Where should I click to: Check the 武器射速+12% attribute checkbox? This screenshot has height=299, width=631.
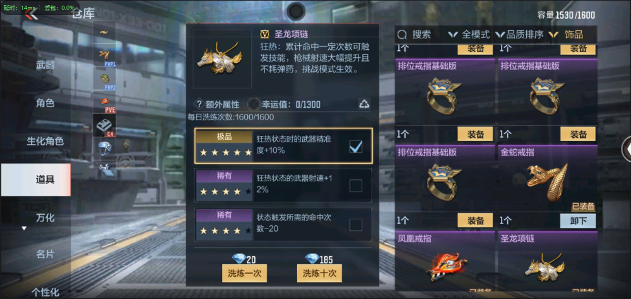pyautogui.click(x=356, y=186)
